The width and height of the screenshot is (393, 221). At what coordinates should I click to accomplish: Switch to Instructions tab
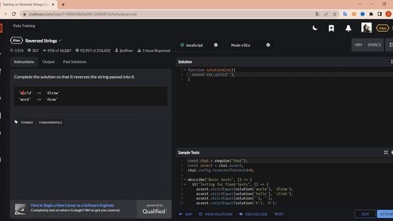point(24,61)
